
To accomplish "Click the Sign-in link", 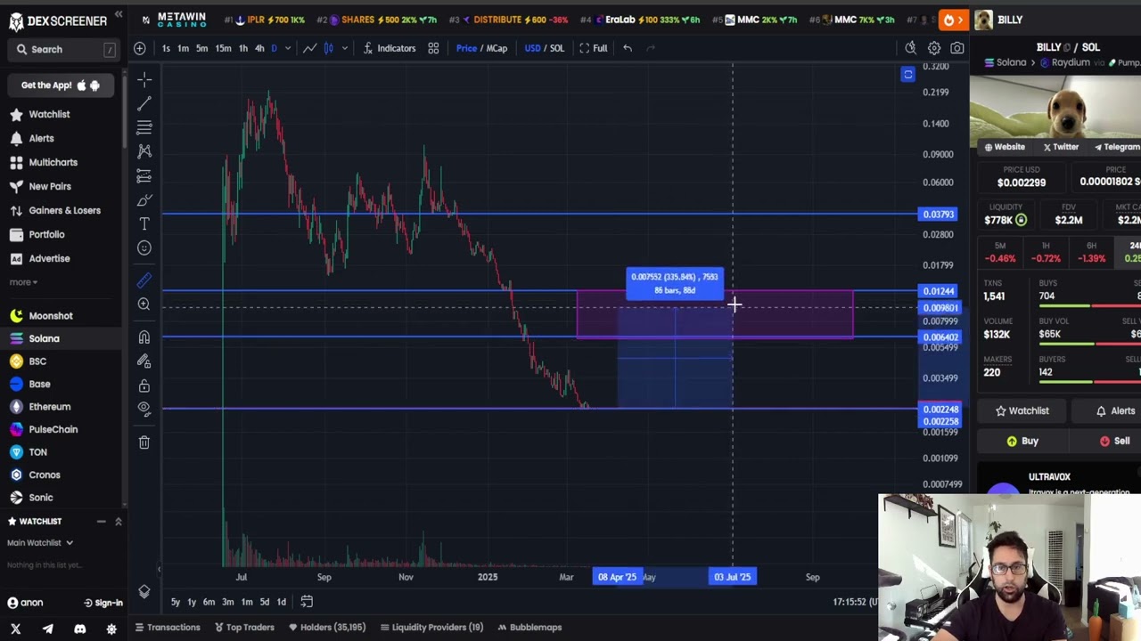I will (103, 603).
